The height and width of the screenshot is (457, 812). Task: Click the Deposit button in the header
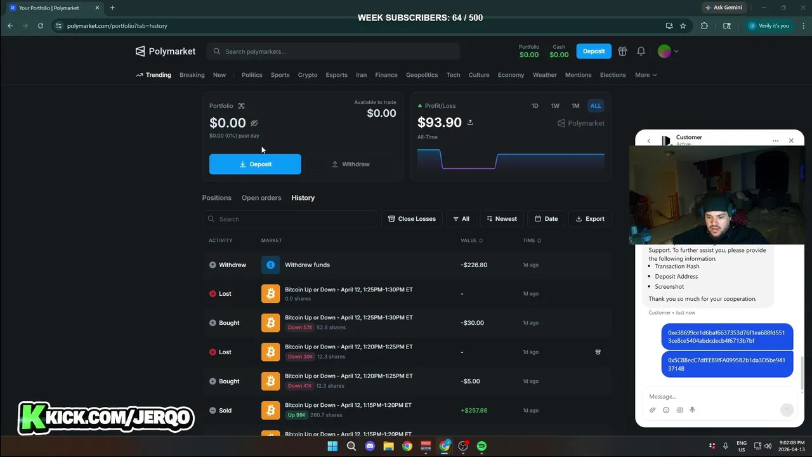[594, 51]
